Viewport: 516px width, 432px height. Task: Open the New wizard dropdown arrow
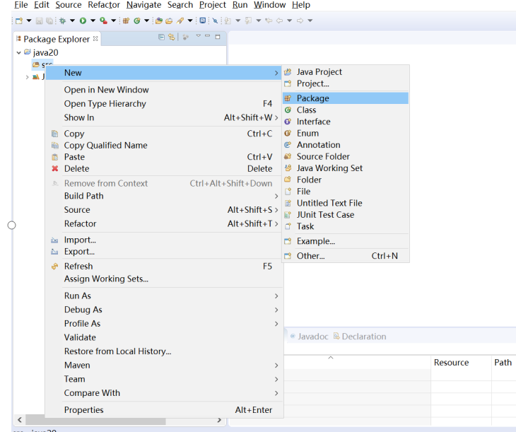point(29,21)
